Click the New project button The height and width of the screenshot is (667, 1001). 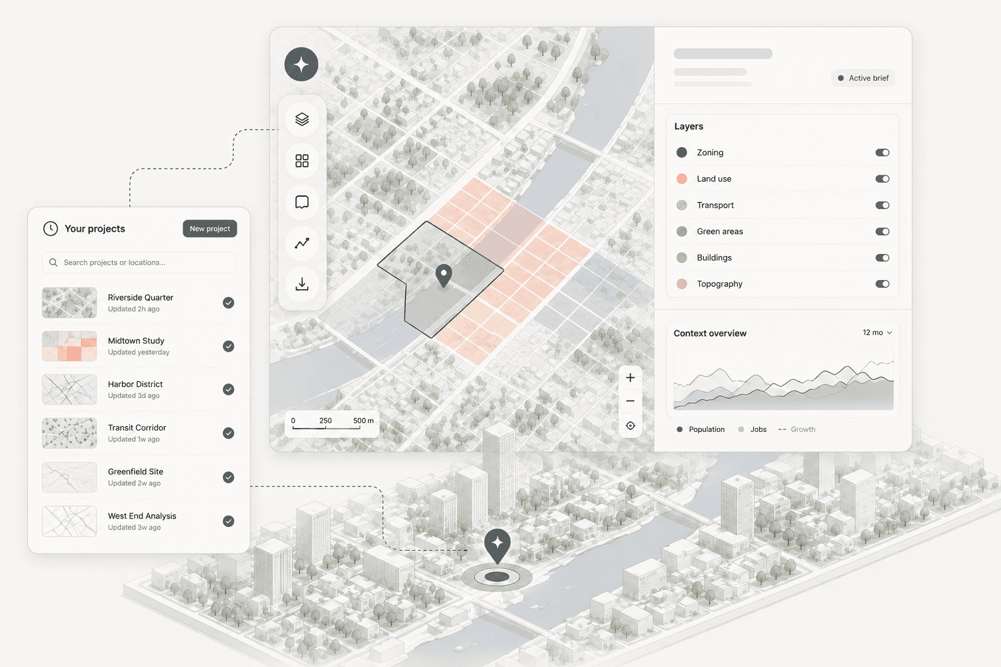click(x=210, y=229)
